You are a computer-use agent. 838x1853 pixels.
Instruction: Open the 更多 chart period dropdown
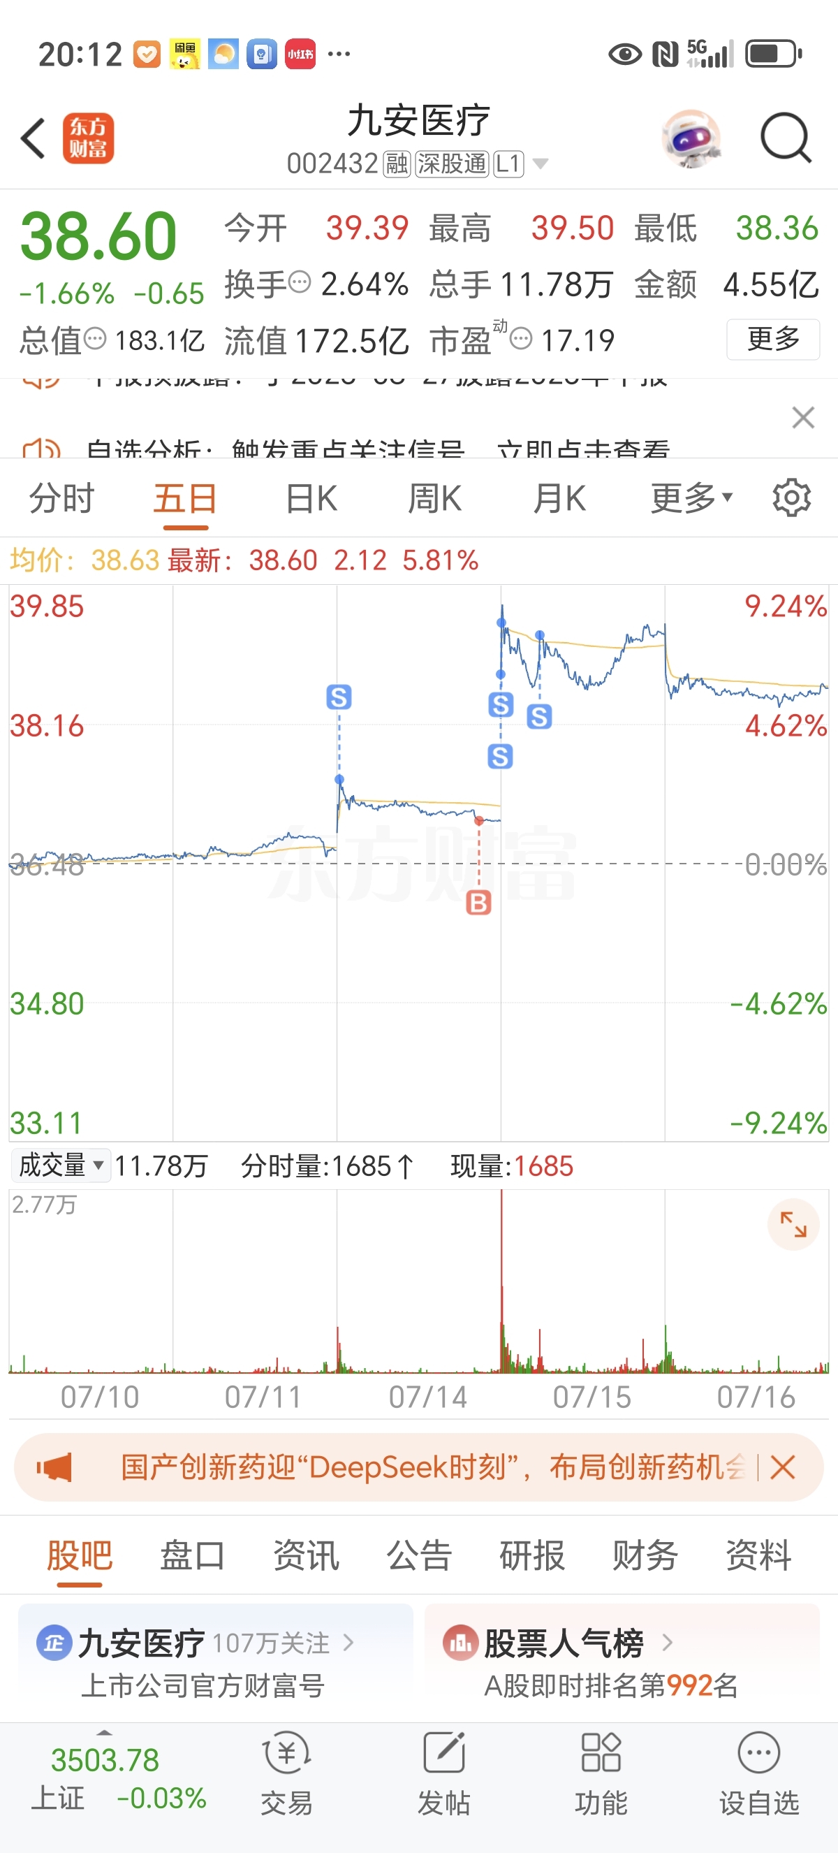point(691,497)
